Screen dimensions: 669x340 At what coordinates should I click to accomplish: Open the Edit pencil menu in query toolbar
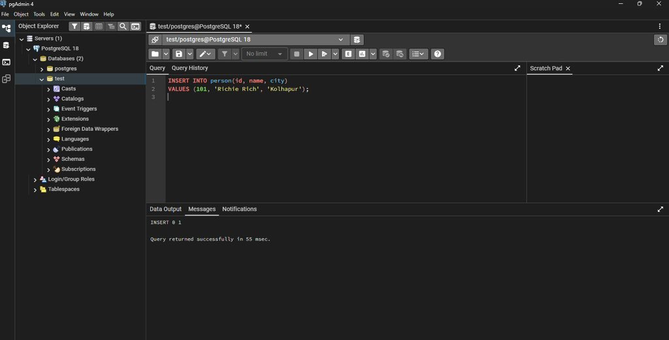click(206, 54)
